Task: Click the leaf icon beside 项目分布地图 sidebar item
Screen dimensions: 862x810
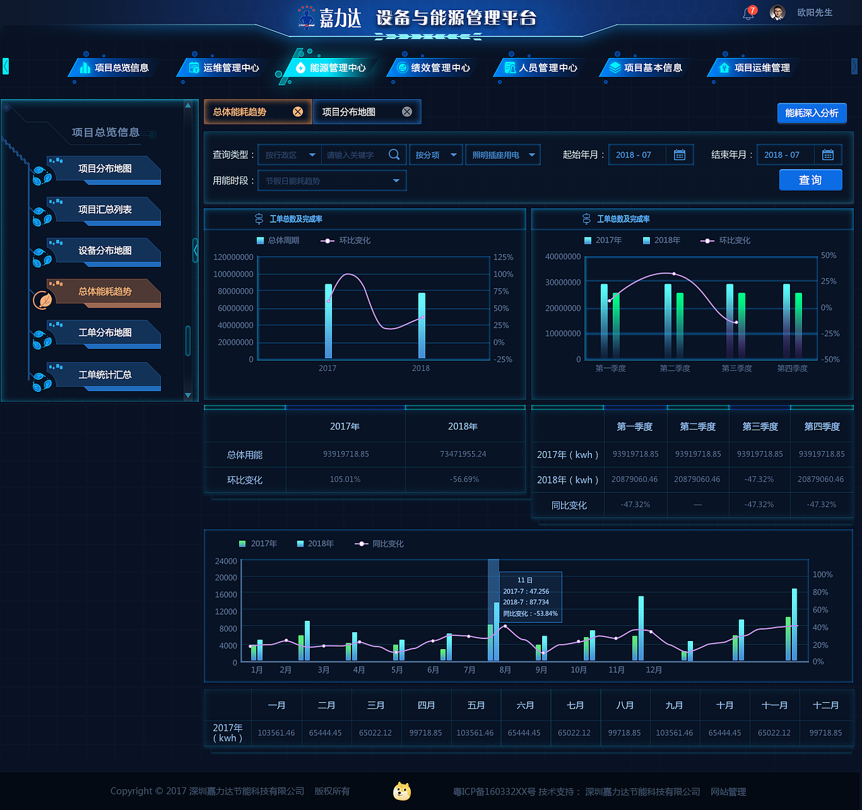Action: tap(42, 176)
